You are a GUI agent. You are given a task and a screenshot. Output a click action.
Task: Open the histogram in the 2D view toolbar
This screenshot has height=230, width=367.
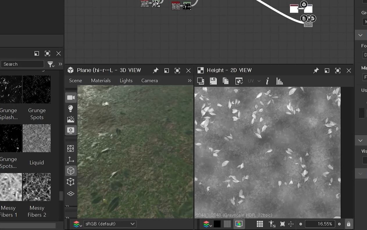pos(280,81)
